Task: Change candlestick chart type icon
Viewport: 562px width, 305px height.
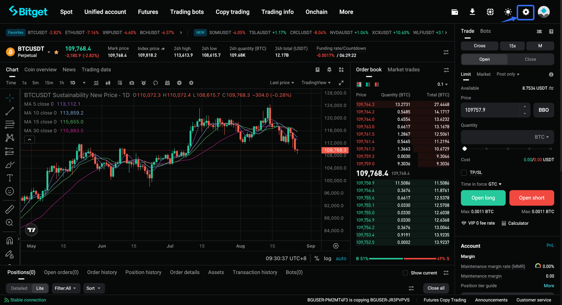Action: [x=108, y=83]
